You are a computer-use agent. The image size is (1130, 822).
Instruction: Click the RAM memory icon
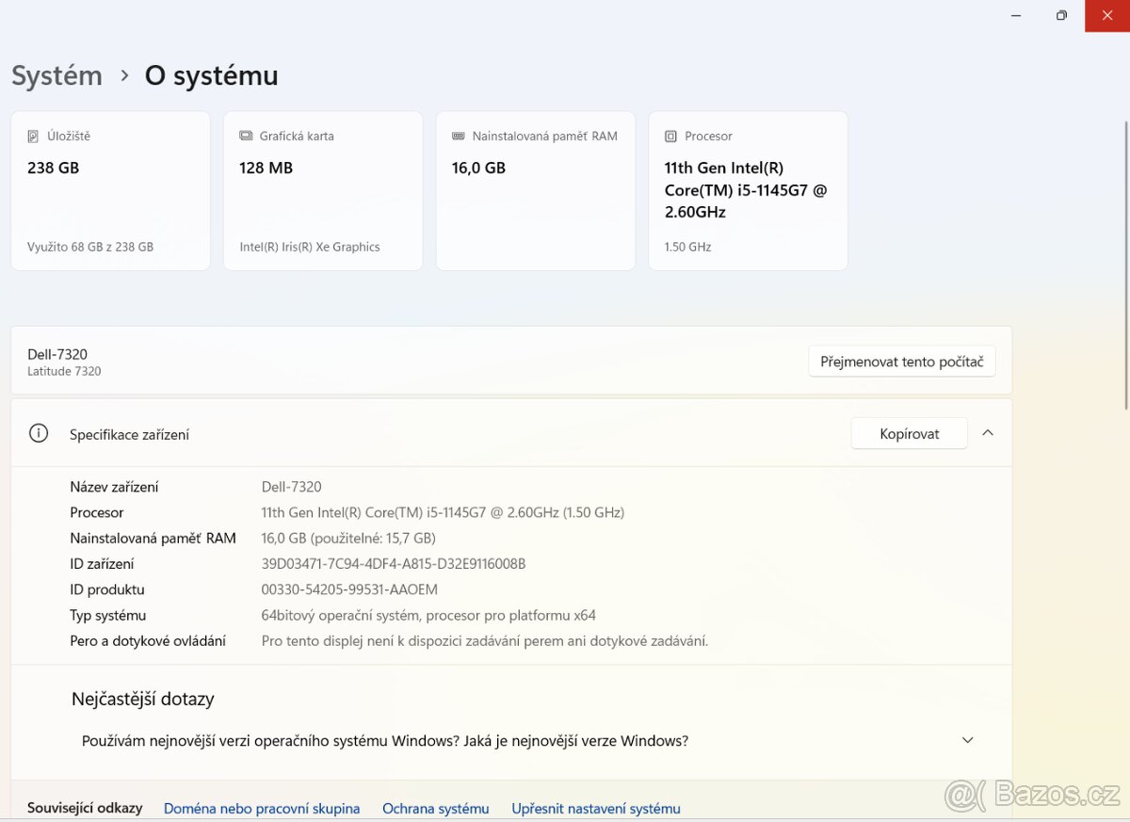tap(459, 137)
